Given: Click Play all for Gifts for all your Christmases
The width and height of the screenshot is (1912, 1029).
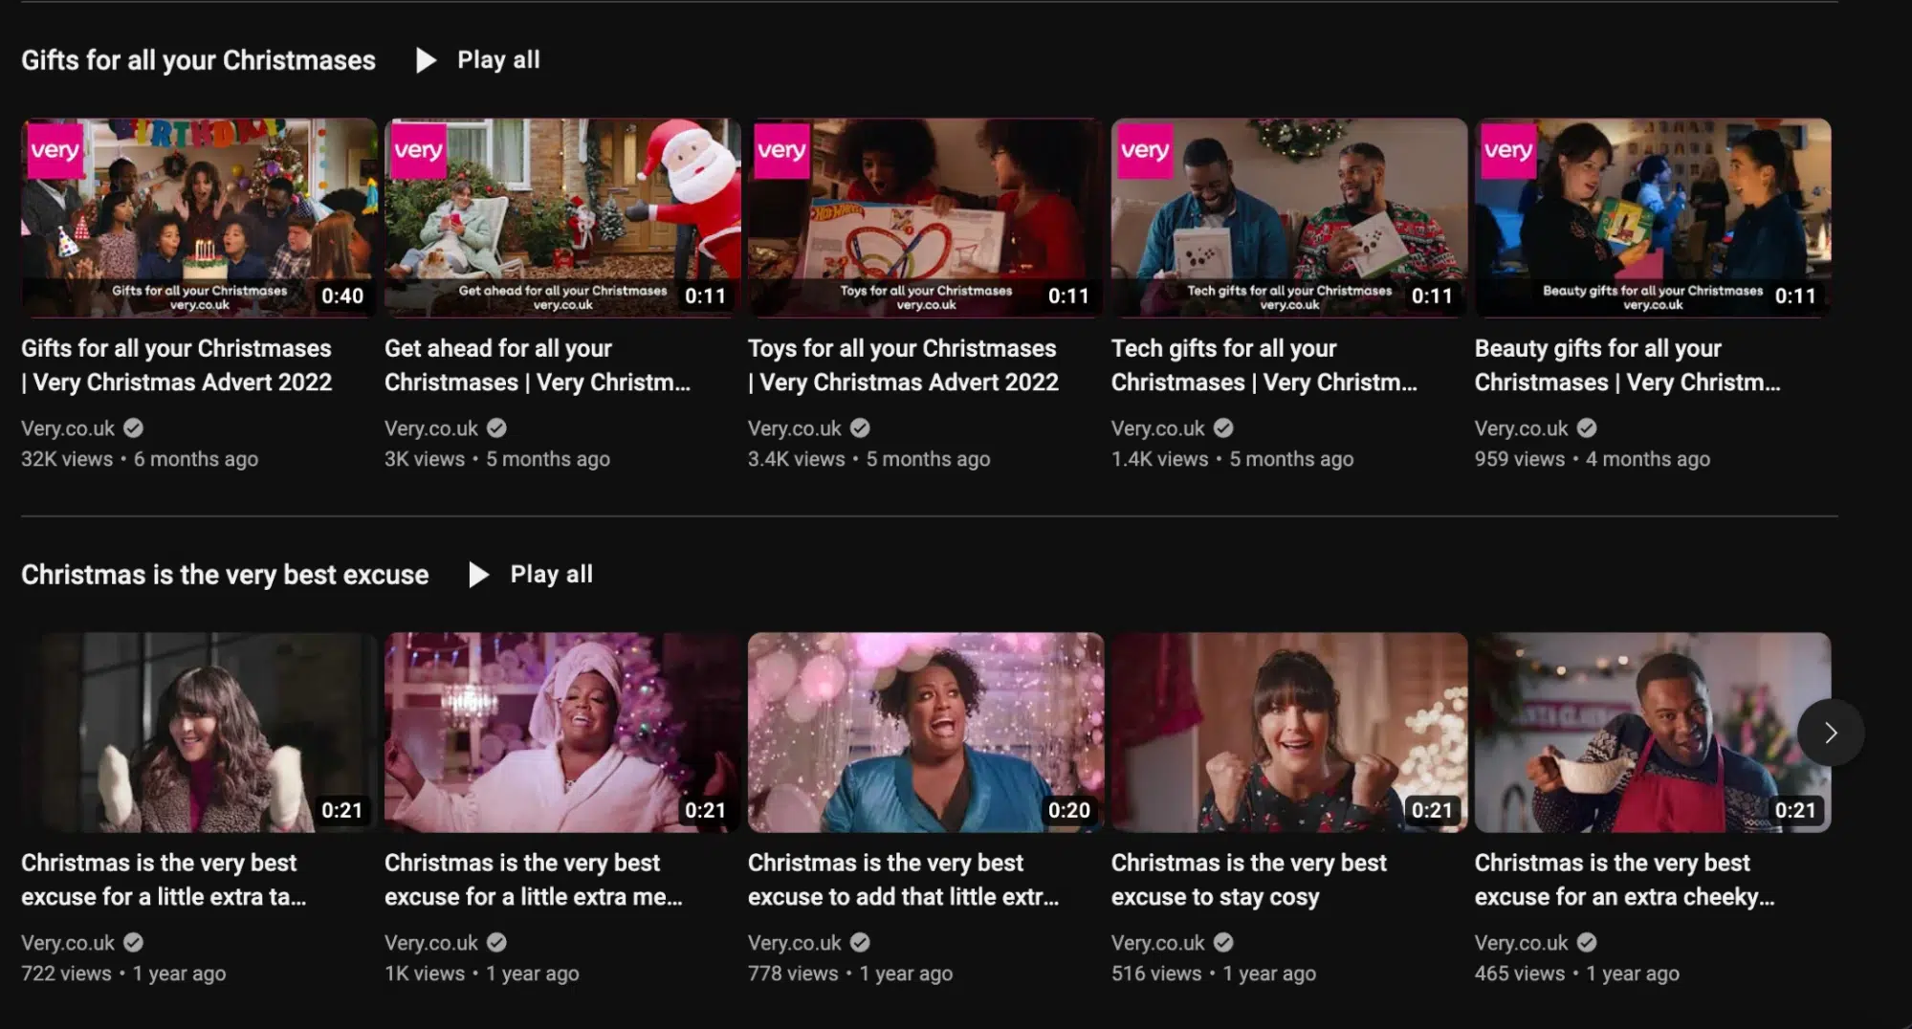Looking at the screenshot, I should (x=478, y=60).
